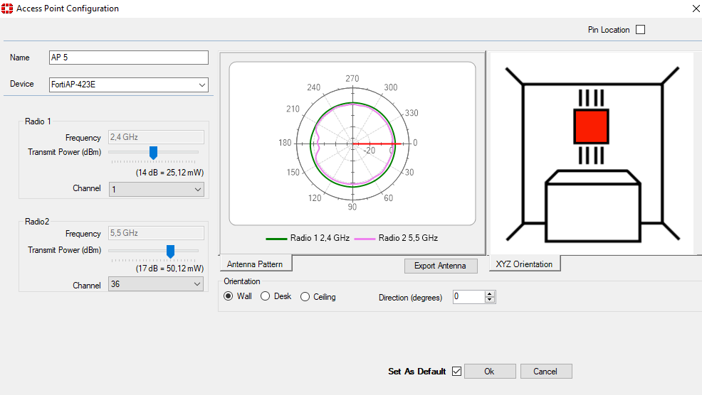Click the 17 dB = 50,12 mW power readout
Screen dimensions: 702x395
169,269
